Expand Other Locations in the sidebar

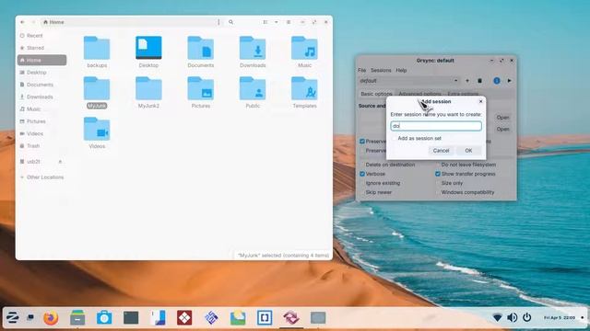[x=41, y=177]
